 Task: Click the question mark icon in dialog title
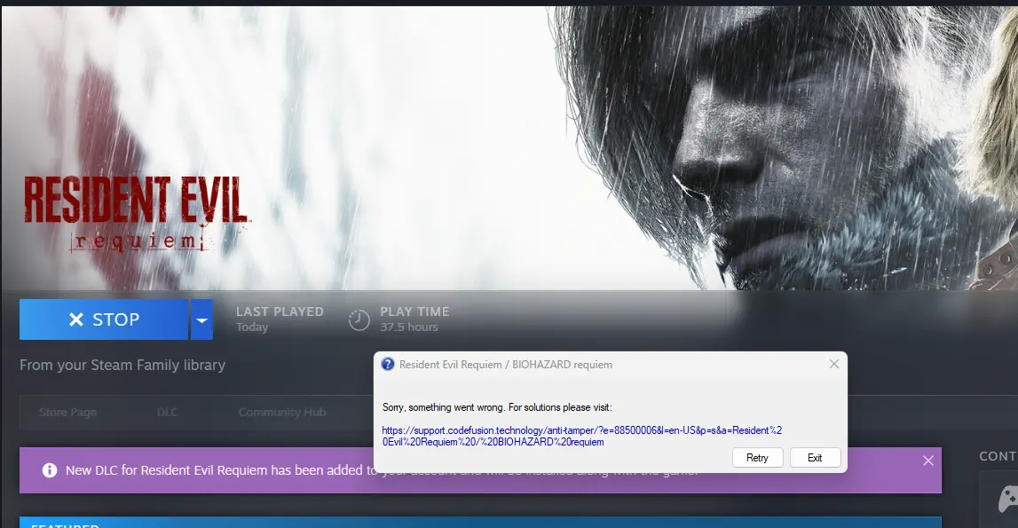click(388, 365)
